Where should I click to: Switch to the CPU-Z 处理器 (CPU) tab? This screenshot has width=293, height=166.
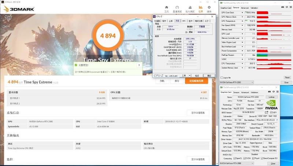click(x=157, y=21)
